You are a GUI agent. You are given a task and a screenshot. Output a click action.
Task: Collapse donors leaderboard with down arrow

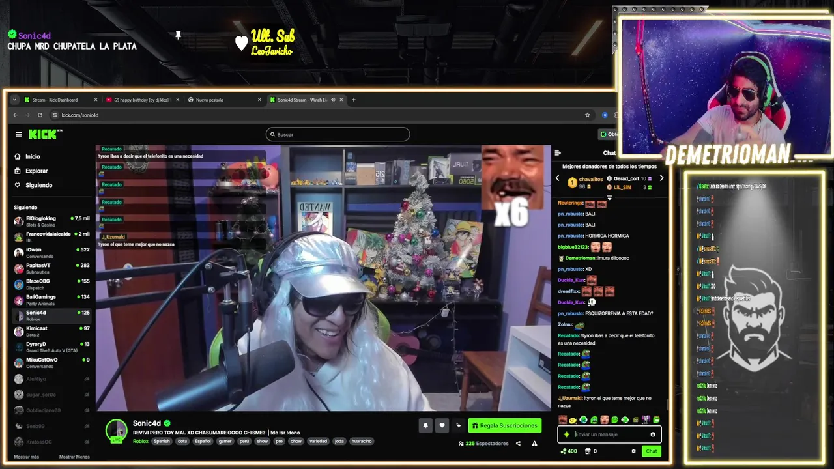tap(610, 197)
